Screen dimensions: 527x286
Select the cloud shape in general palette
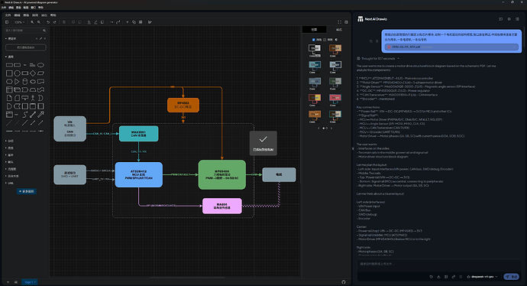point(33,81)
